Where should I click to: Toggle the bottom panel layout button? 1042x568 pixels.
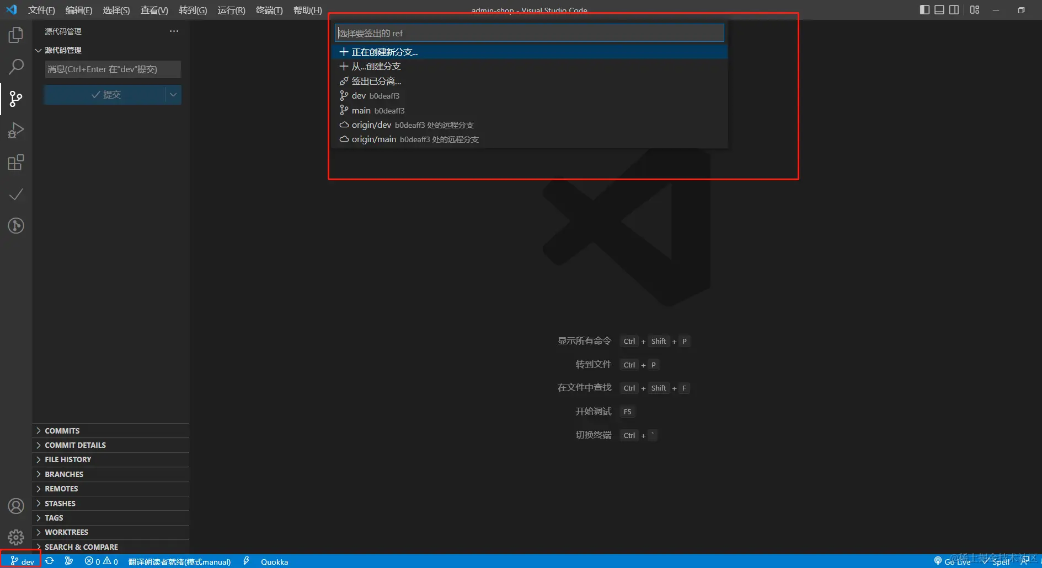click(939, 10)
